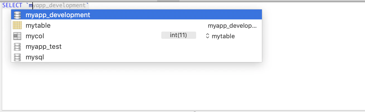
Task: Click the mytable parent label in mycol row
Action: tap(223, 36)
